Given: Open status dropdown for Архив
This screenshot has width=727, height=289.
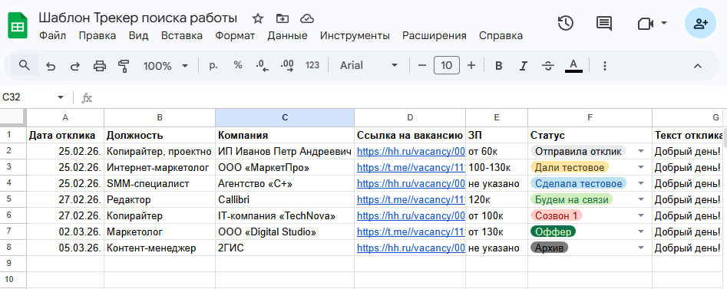Looking at the screenshot, I should 641,248.
